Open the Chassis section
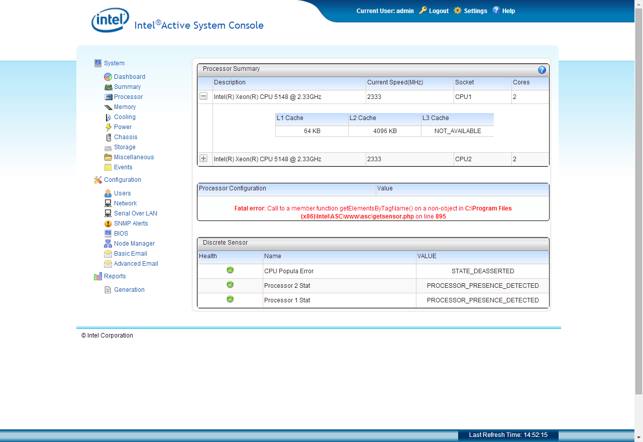Viewport: 643px width, 442px height. point(126,137)
